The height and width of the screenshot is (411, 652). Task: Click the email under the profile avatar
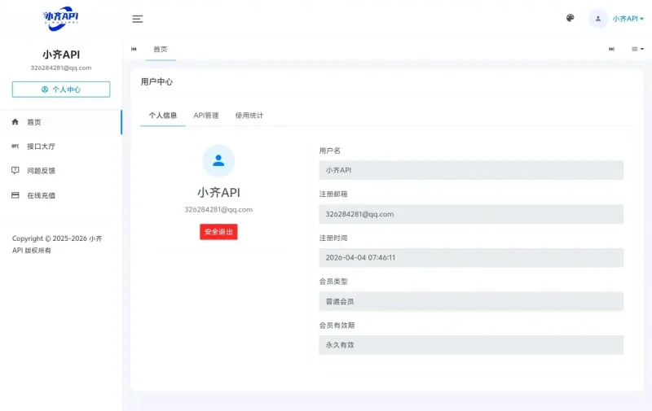[218, 210]
